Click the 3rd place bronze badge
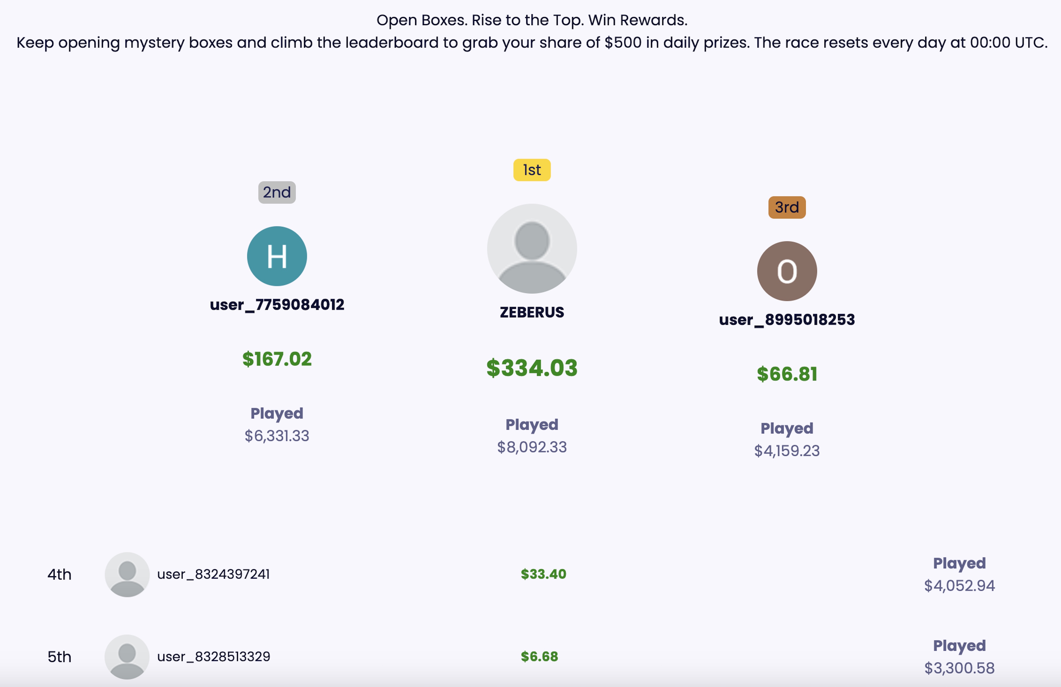This screenshot has height=687, width=1061. tap(786, 207)
